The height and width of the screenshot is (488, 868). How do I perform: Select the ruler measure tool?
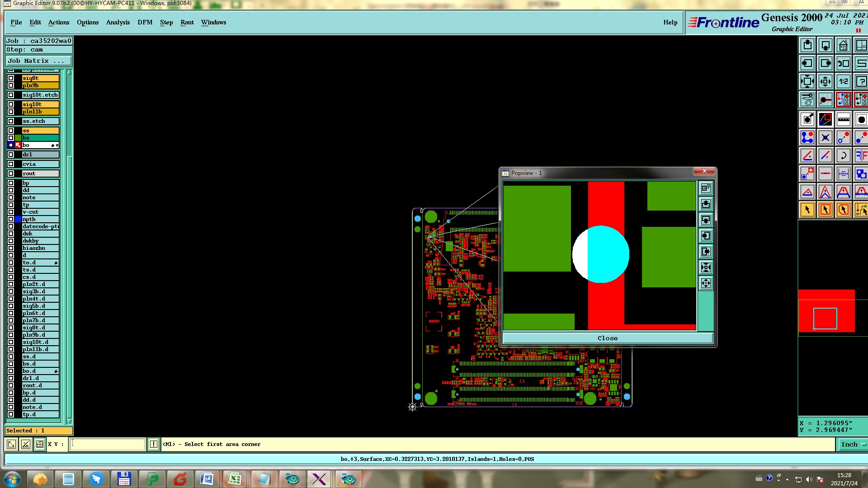843,120
